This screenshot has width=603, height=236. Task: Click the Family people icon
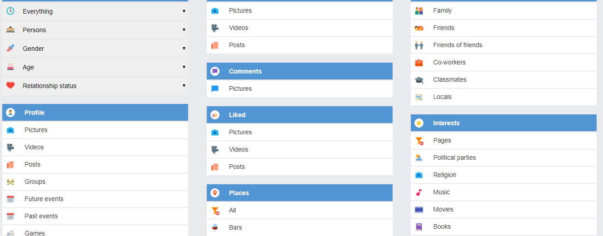pos(419,11)
